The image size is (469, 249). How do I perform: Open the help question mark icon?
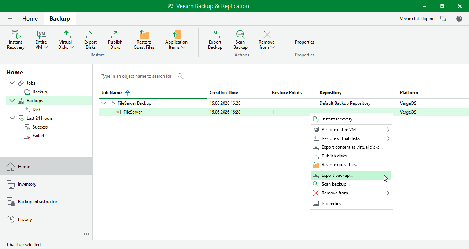pos(459,19)
